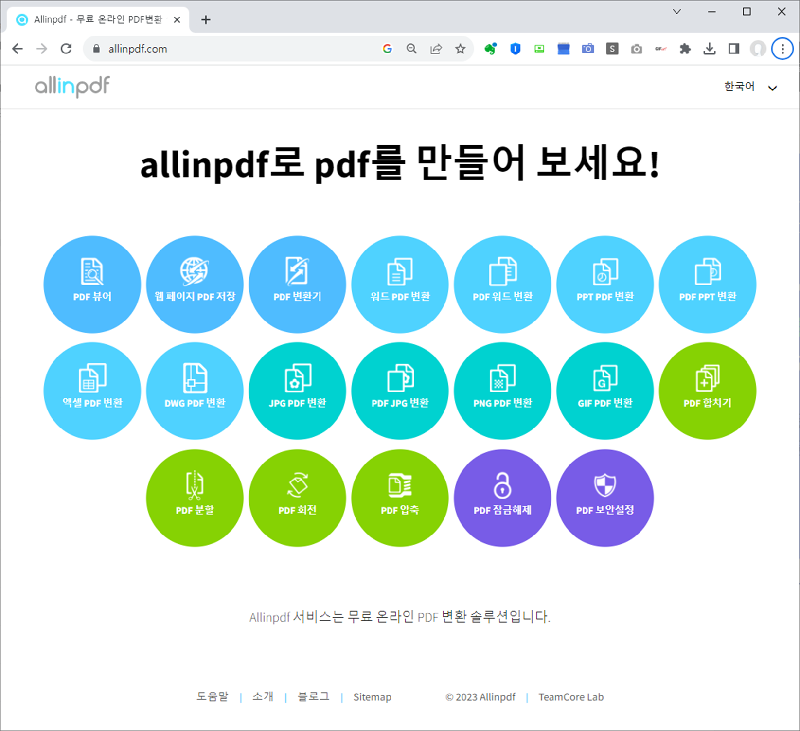Open PDF 분할 split tool
Image resolution: width=800 pixels, height=731 pixels.
point(195,498)
